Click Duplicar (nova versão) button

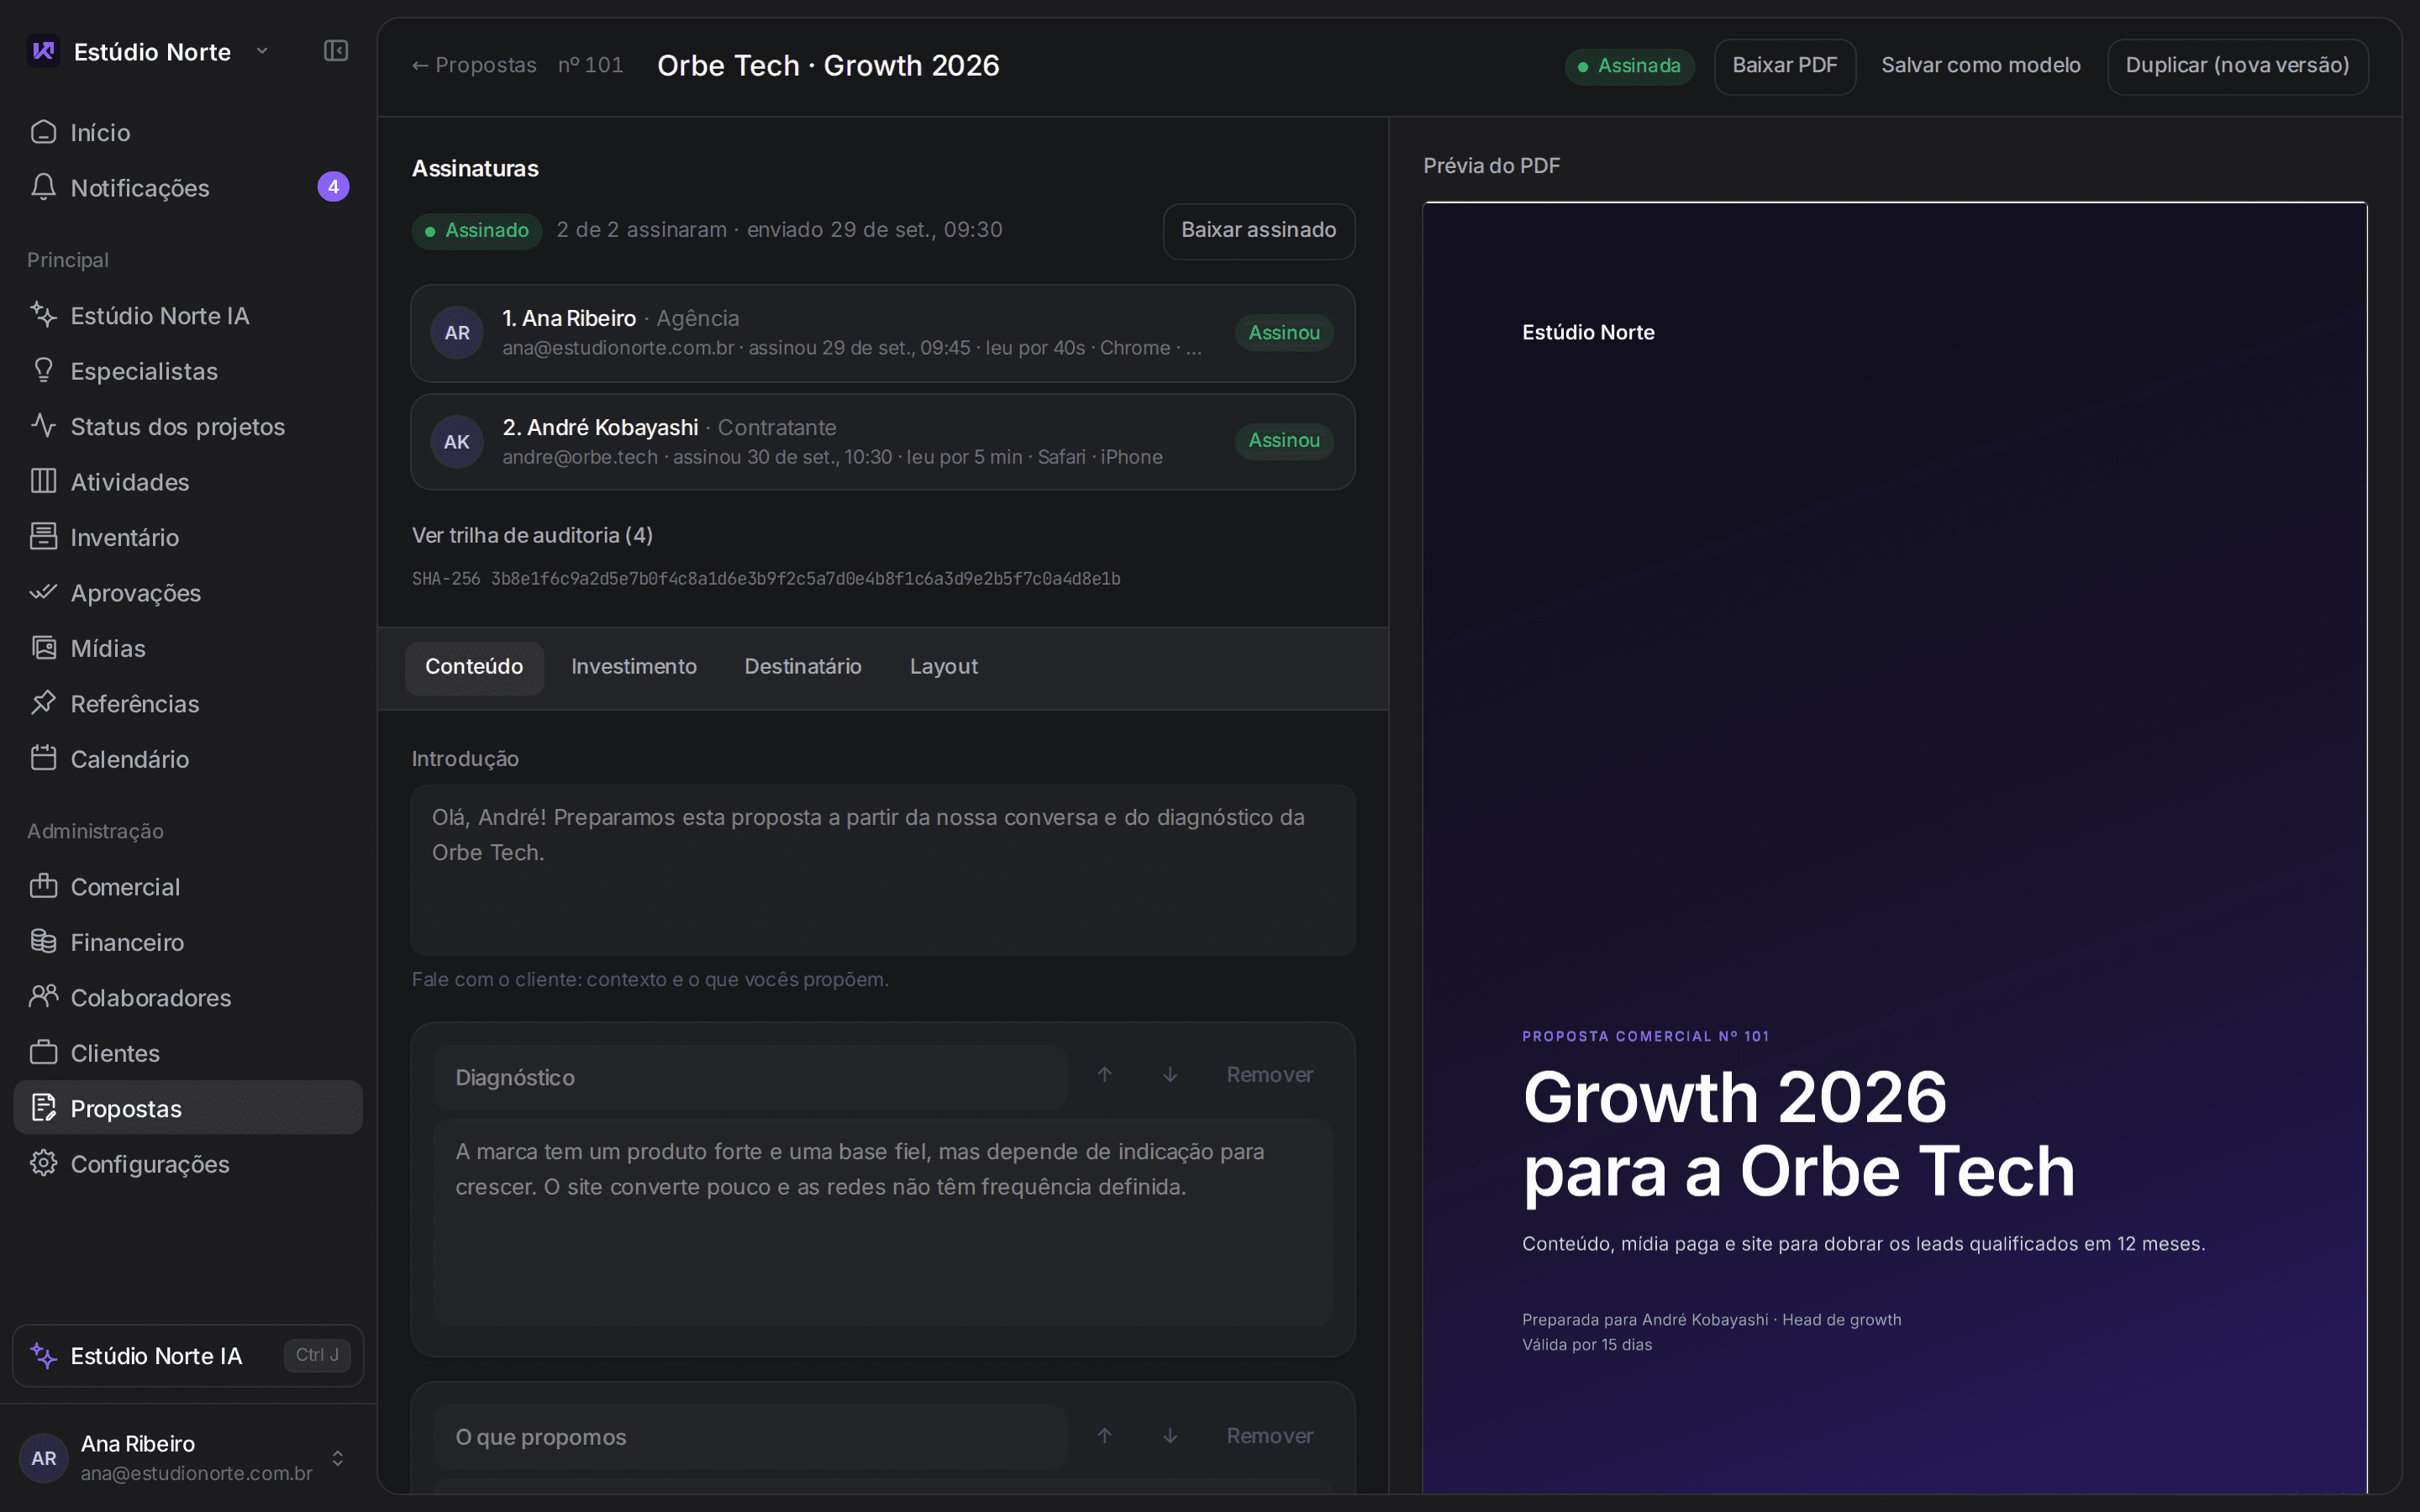pos(2238,66)
